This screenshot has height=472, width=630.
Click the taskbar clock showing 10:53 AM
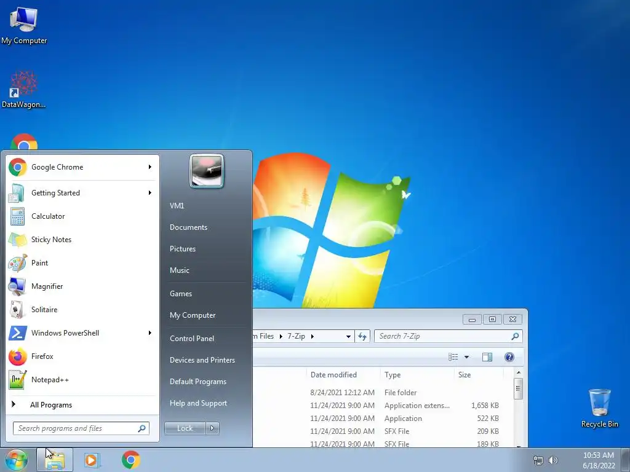click(599, 460)
